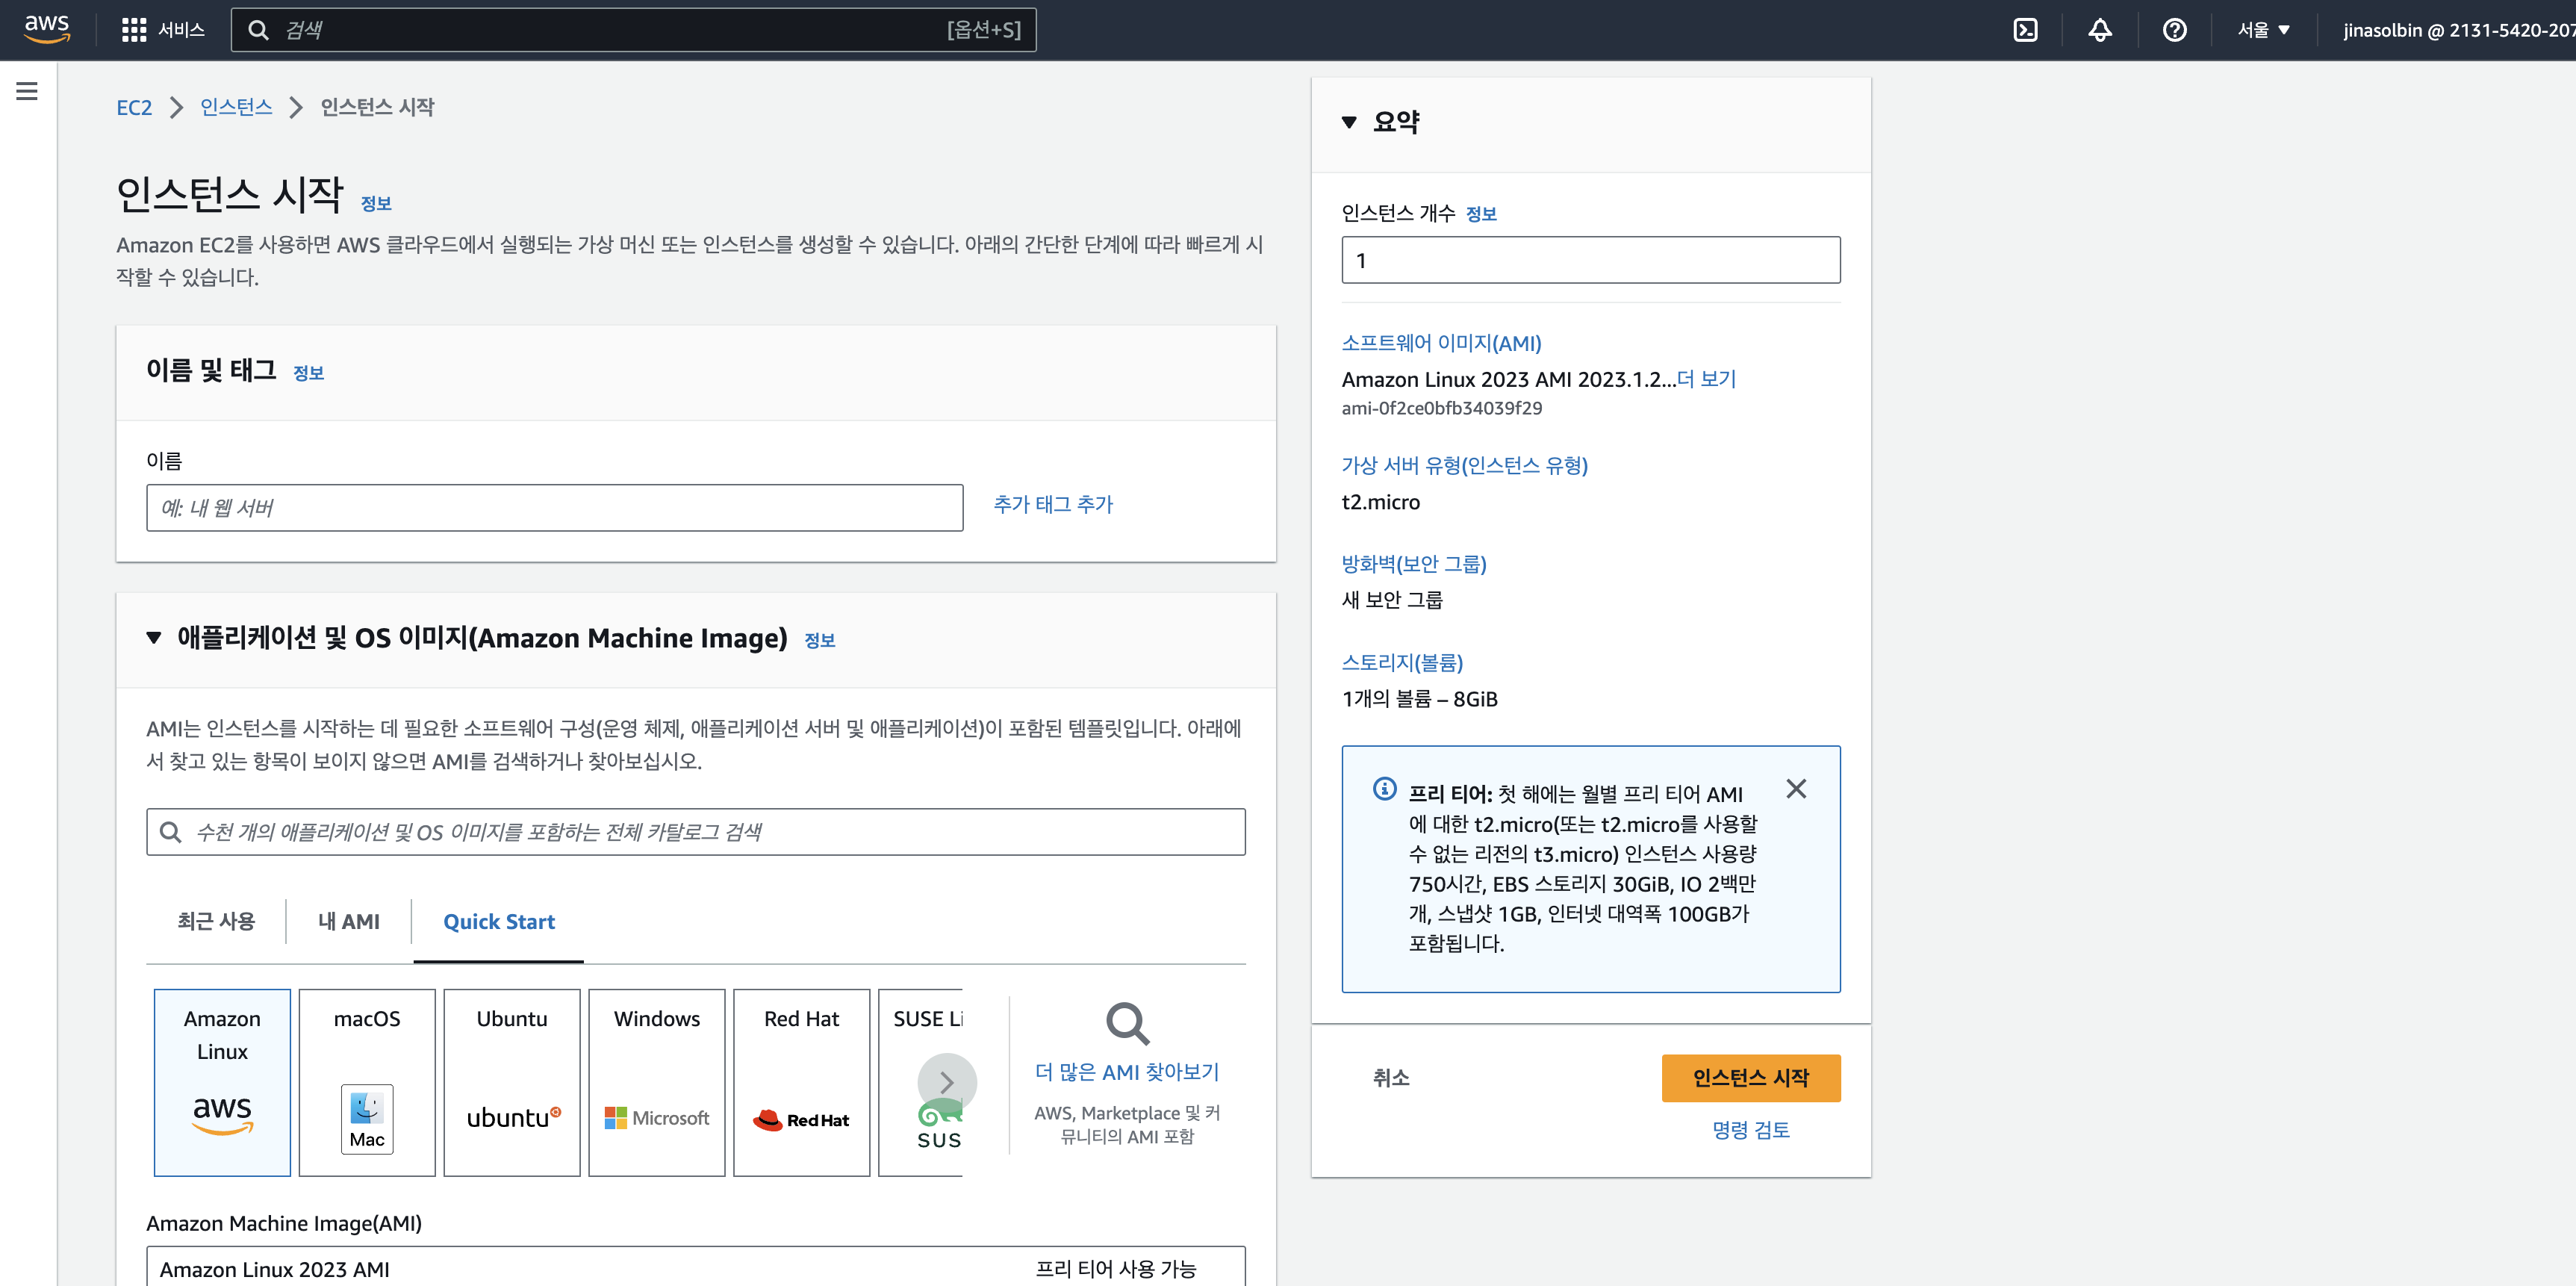Click 더 많은 AMI 찾아보기 link
This screenshot has height=1286, width=2576.
pos(1127,1072)
